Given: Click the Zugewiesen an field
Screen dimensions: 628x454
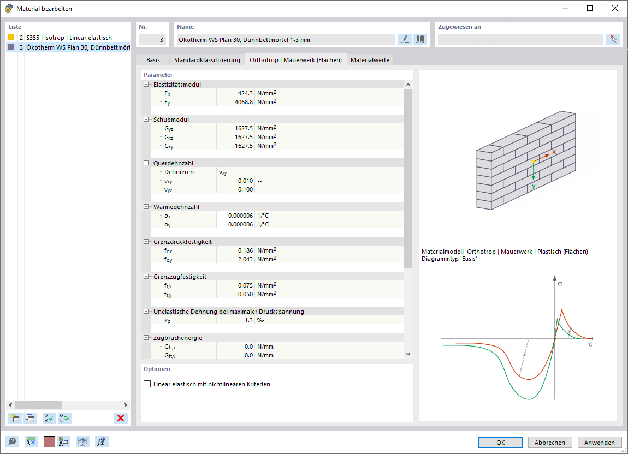Looking at the screenshot, I should tap(520, 39).
